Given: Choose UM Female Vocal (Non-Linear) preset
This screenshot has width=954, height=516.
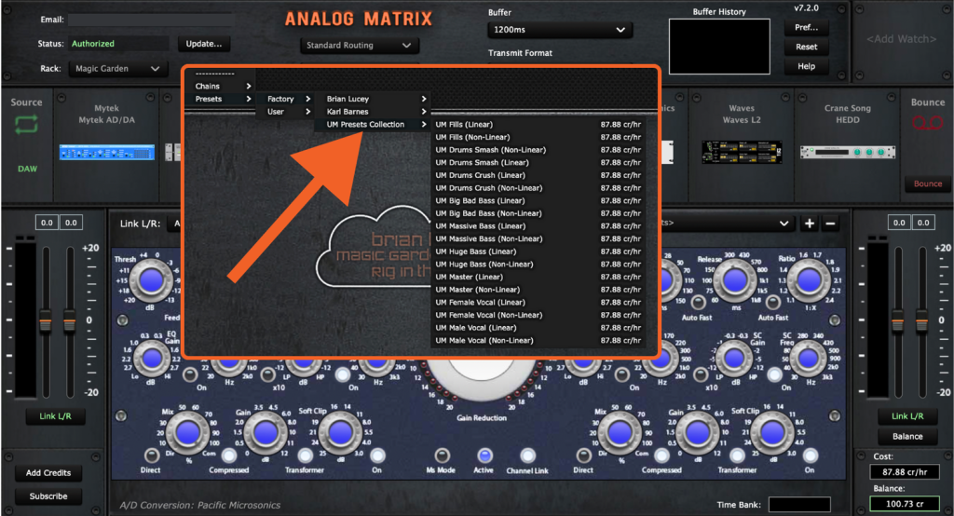Looking at the screenshot, I should coord(538,315).
